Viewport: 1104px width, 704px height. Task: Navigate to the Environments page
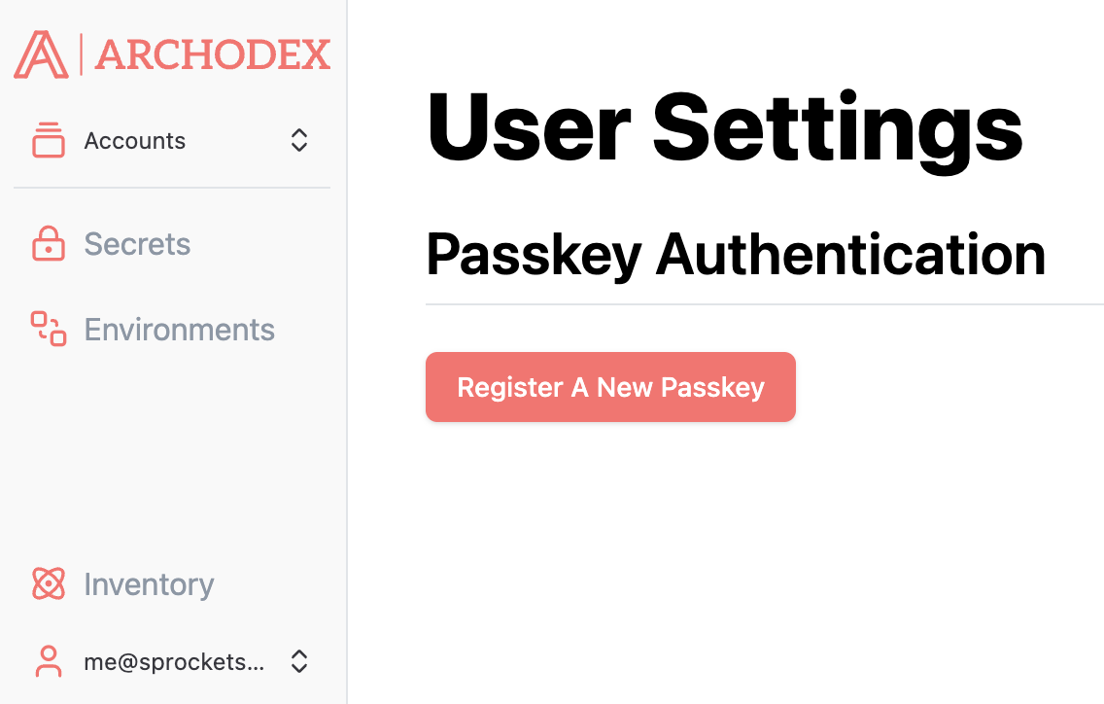pyautogui.click(x=179, y=330)
